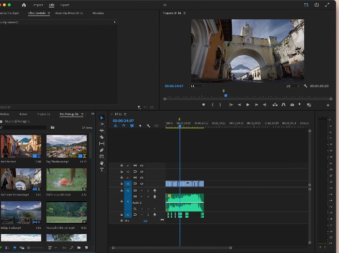Go to Out point in Program Monitor
This screenshot has width=339, height=253.
tap(264, 104)
